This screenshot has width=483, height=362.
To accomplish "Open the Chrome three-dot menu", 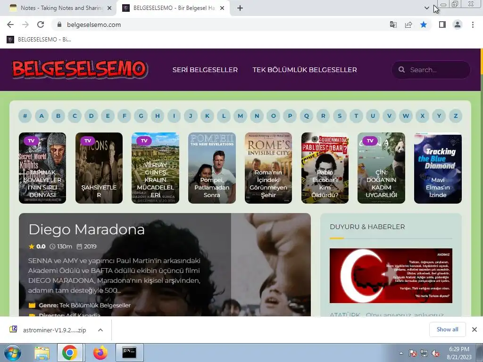I will 473,25.
